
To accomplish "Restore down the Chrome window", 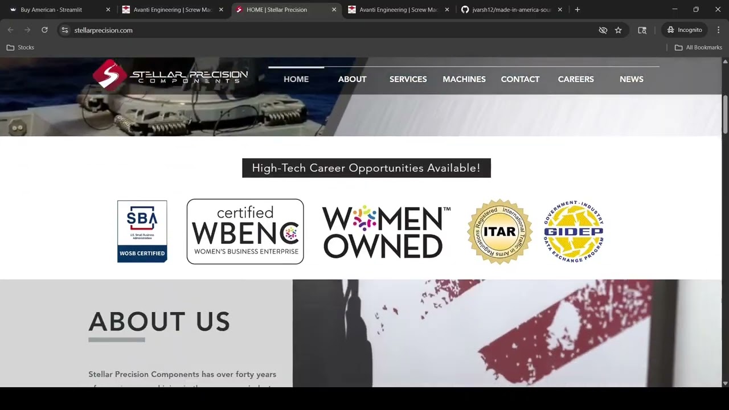I will (696, 10).
